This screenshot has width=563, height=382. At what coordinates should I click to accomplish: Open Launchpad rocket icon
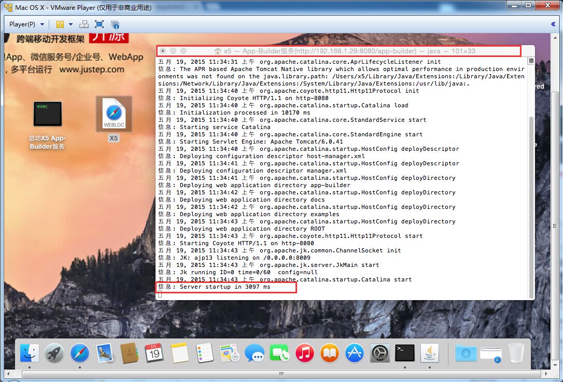pyautogui.click(x=54, y=353)
